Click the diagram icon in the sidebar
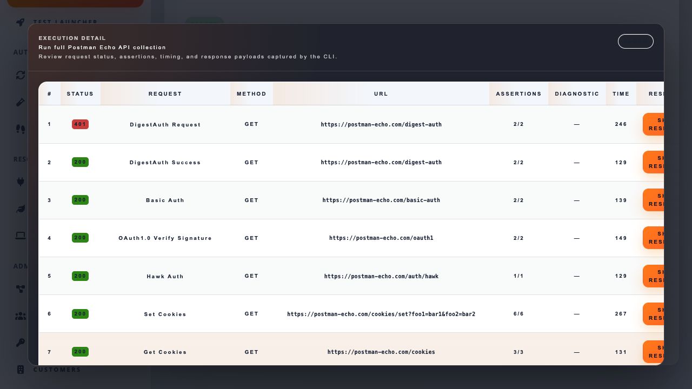The height and width of the screenshot is (389, 692). 21,289
